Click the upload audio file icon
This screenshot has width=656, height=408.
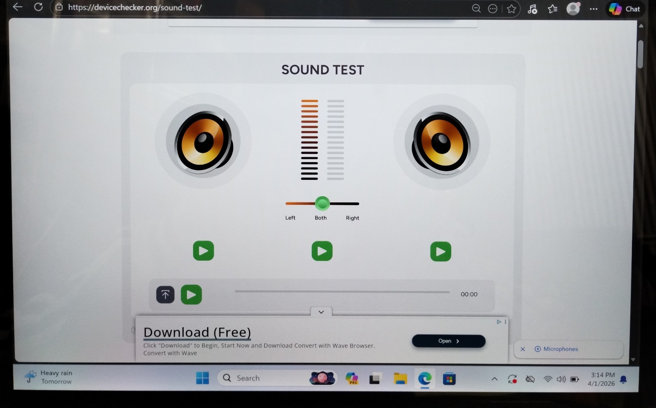click(x=165, y=295)
